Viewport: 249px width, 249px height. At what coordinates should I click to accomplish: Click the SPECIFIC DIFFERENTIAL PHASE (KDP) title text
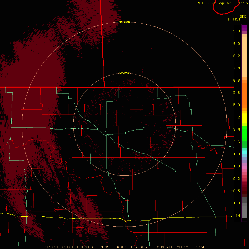[x=85, y=247]
